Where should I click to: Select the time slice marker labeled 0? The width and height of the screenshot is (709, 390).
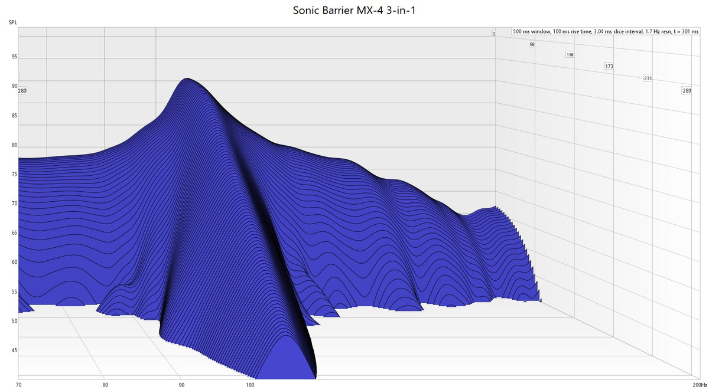[493, 34]
